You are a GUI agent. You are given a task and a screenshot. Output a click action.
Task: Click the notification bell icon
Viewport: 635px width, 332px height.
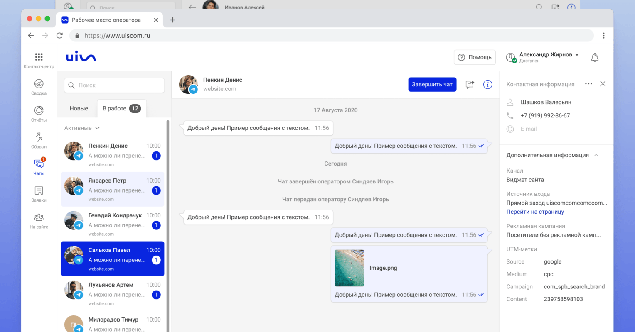[595, 58]
